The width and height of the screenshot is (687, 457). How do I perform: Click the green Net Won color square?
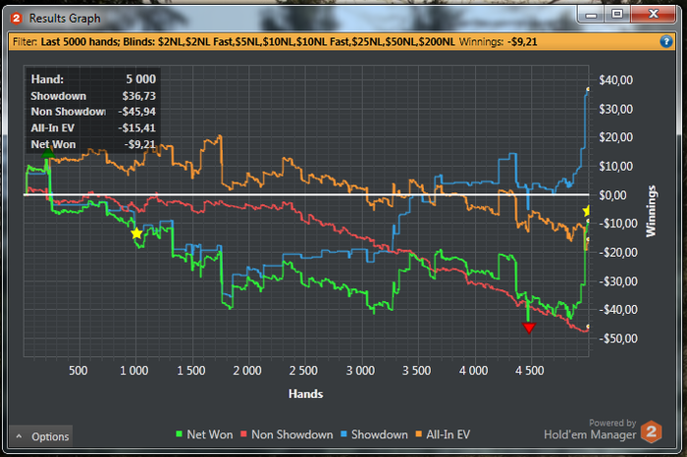coord(179,434)
